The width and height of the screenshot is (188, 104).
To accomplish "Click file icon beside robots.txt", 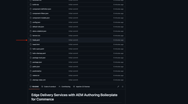I will (31, 76).
